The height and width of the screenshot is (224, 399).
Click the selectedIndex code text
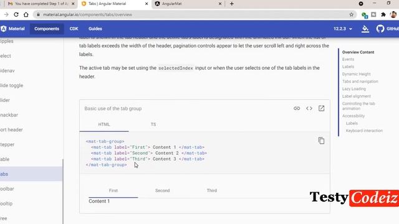176,68
